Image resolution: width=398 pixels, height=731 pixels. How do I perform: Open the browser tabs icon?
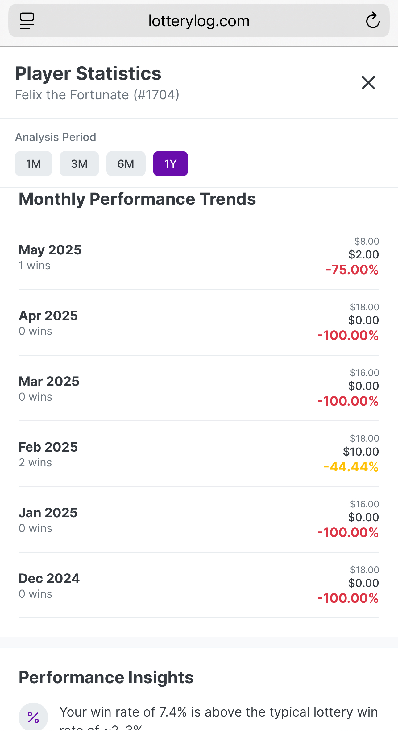27,21
